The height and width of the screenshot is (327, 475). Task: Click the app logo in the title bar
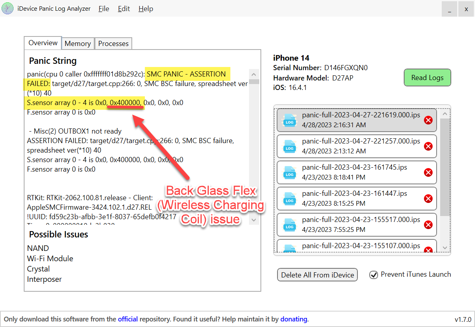click(x=8, y=8)
